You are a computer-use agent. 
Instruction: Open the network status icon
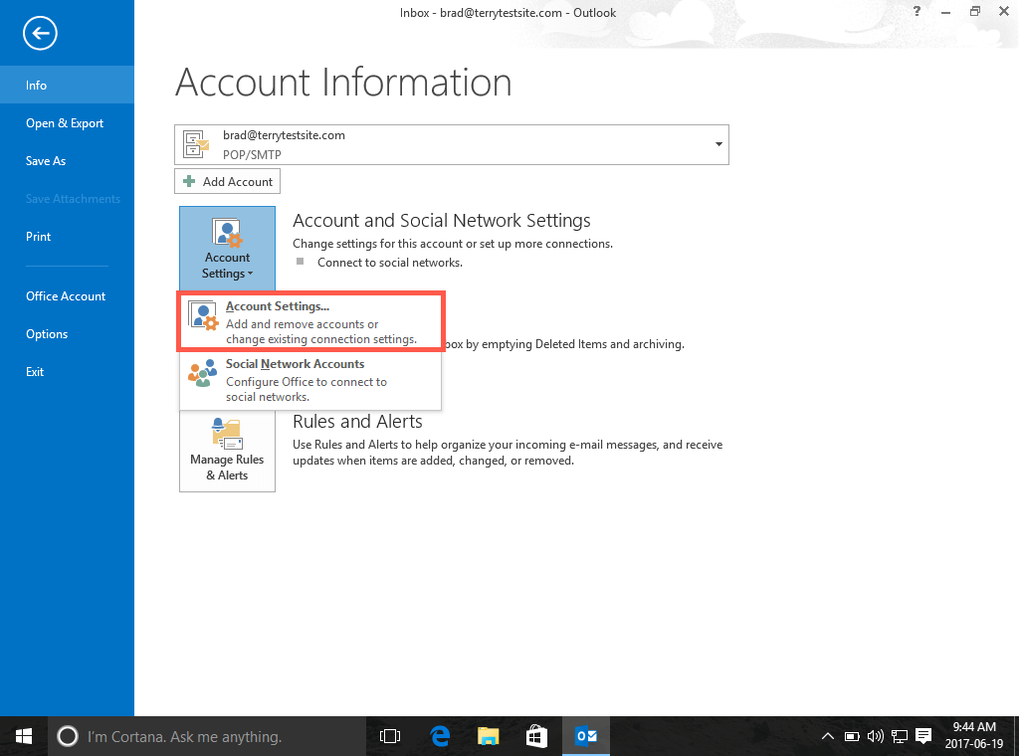pos(900,736)
